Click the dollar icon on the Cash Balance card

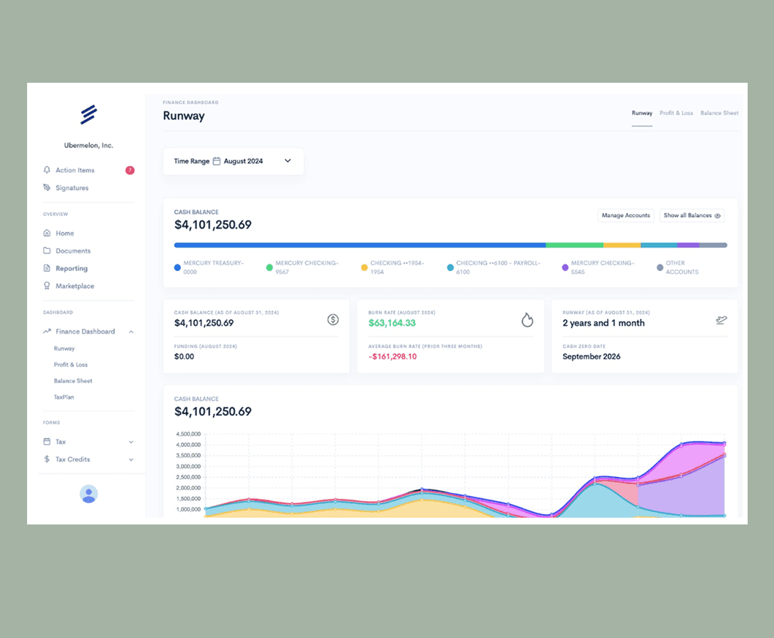pyautogui.click(x=333, y=320)
